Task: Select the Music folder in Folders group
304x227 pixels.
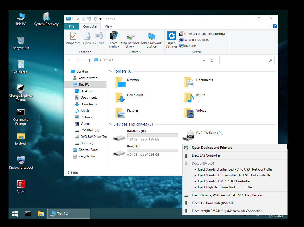Action: click(x=194, y=98)
